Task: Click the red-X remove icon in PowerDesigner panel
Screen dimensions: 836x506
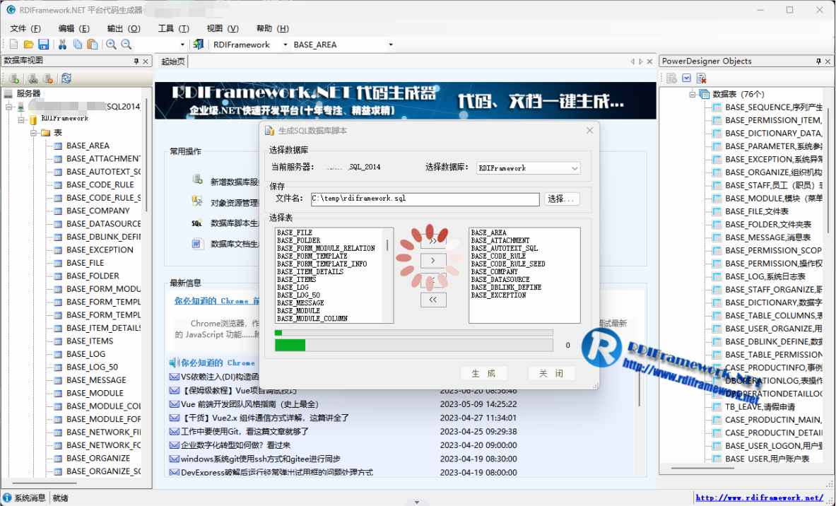Action: [701, 78]
